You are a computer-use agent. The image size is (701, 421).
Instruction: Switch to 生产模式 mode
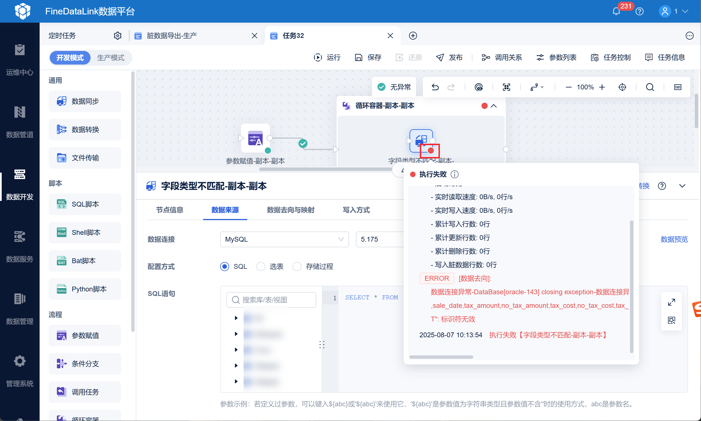tap(111, 58)
